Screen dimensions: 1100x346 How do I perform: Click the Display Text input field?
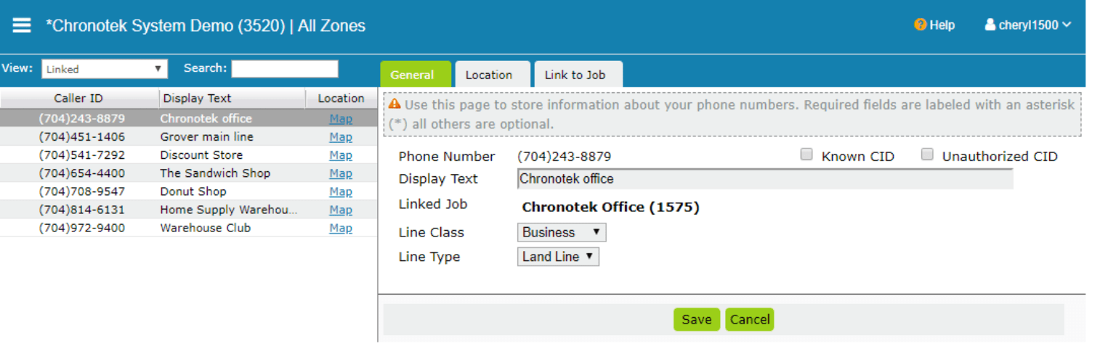764,179
